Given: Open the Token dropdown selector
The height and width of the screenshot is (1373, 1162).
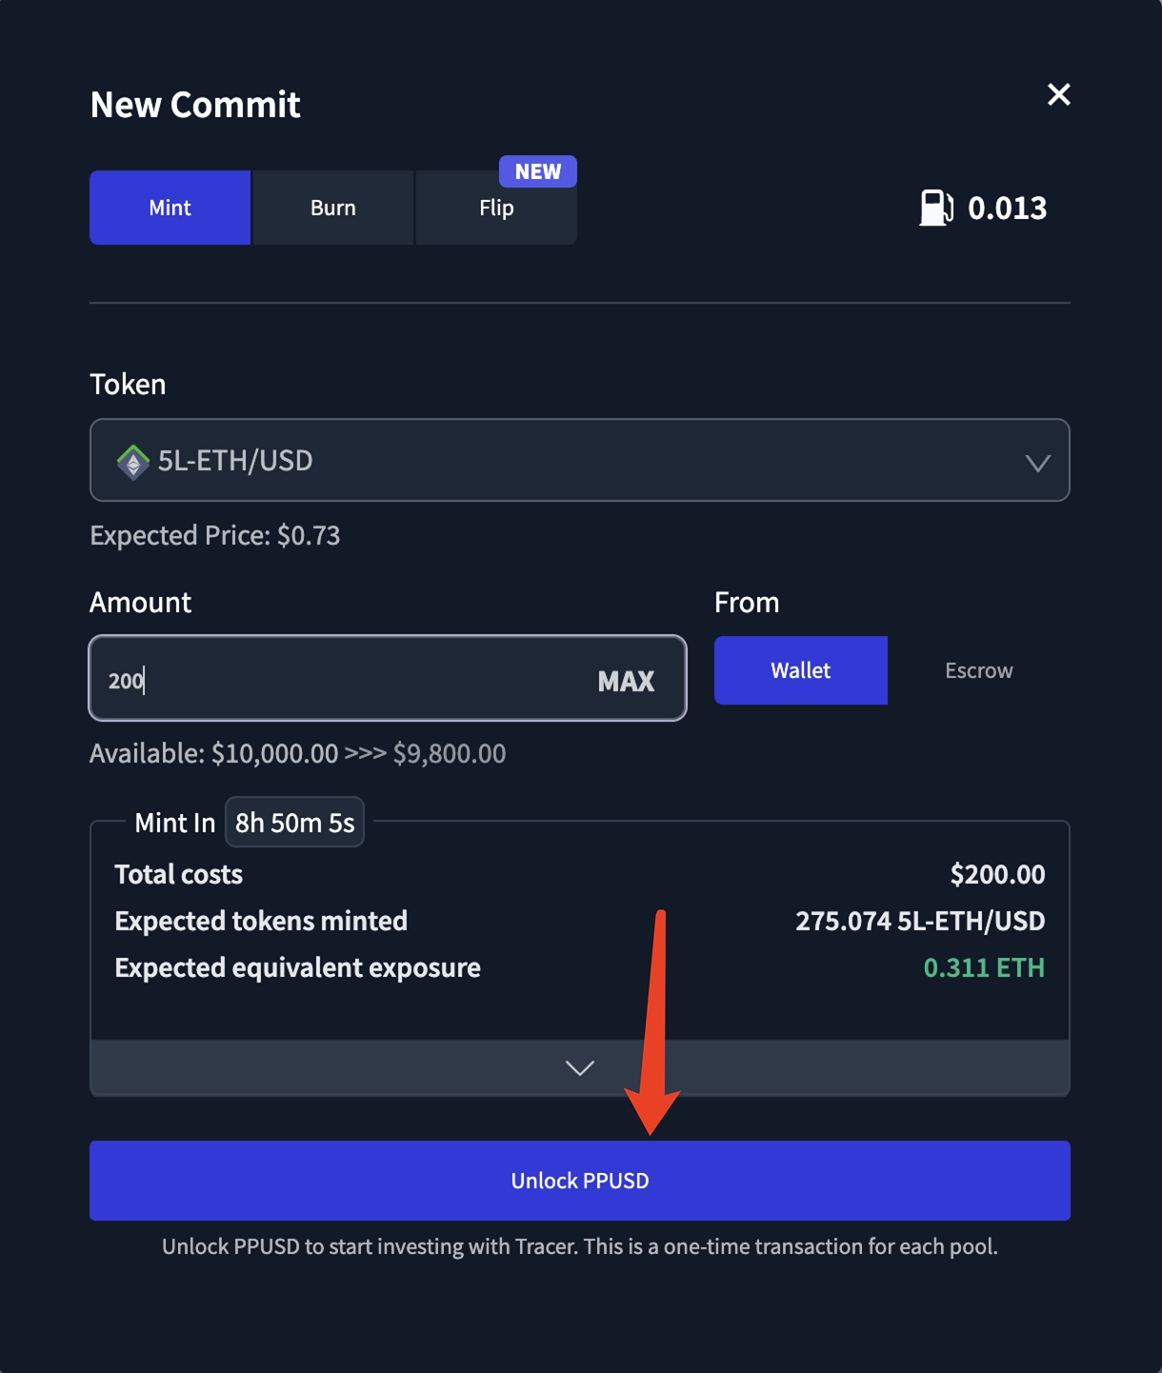Looking at the screenshot, I should click(x=579, y=461).
